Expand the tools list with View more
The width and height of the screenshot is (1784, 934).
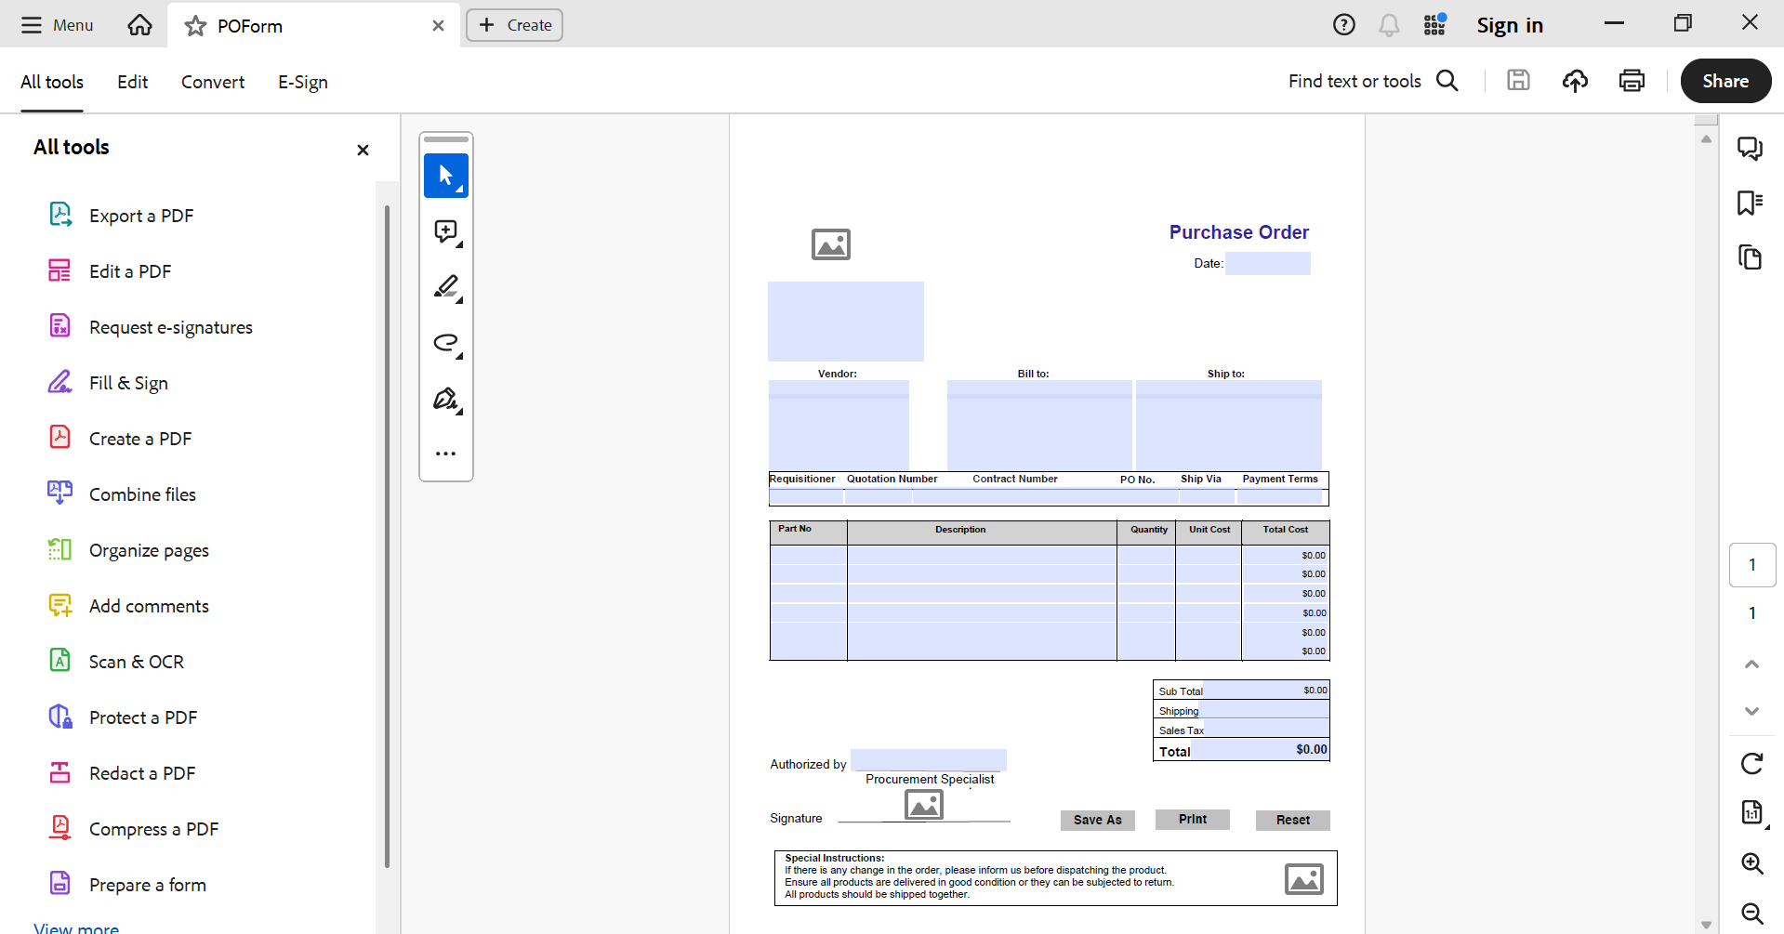tap(75, 926)
